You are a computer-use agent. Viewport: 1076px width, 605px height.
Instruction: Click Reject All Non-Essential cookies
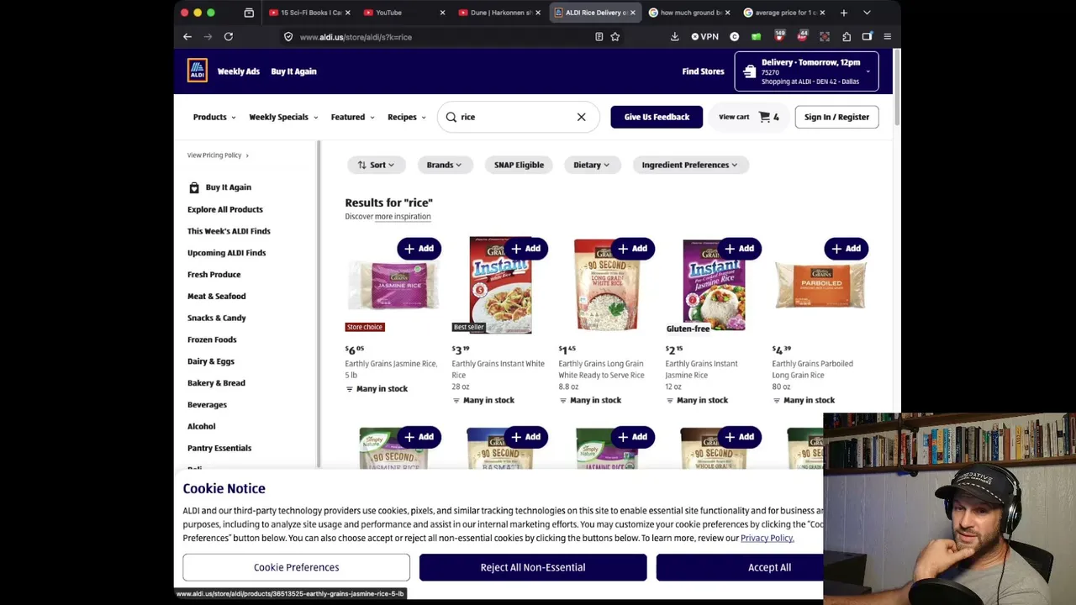533,567
